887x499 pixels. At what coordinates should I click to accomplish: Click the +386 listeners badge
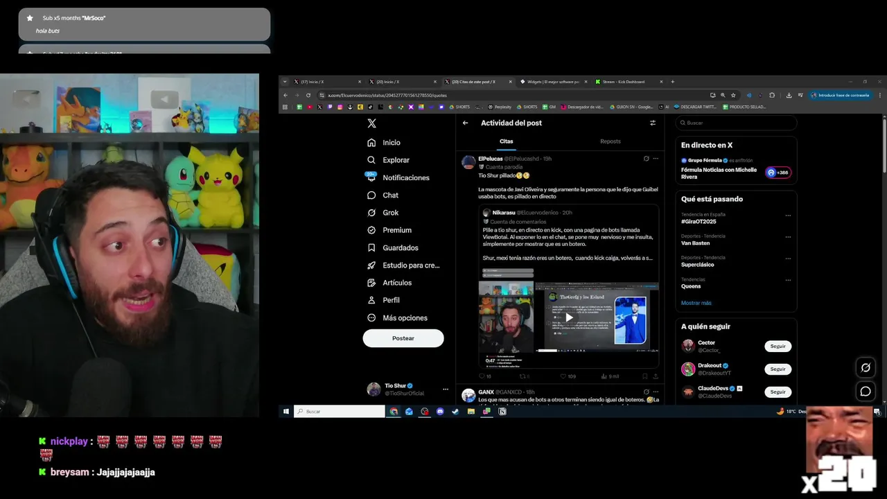pyautogui.click(x=778, y=173)
